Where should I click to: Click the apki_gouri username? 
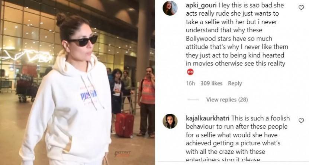(201, 5)
